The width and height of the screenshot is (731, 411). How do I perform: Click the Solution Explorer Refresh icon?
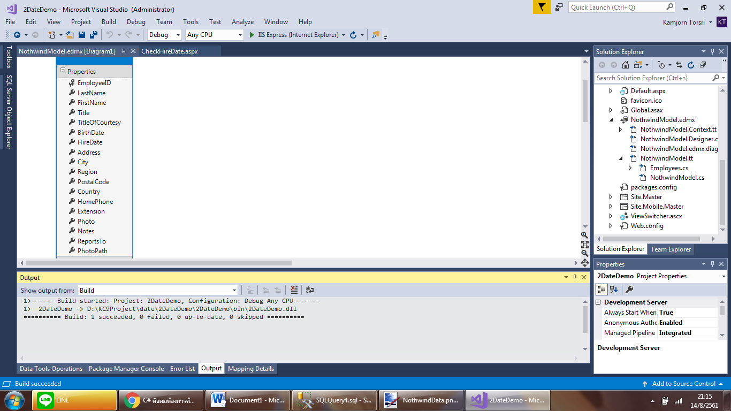pyautogui.click(x=691, y=65)
